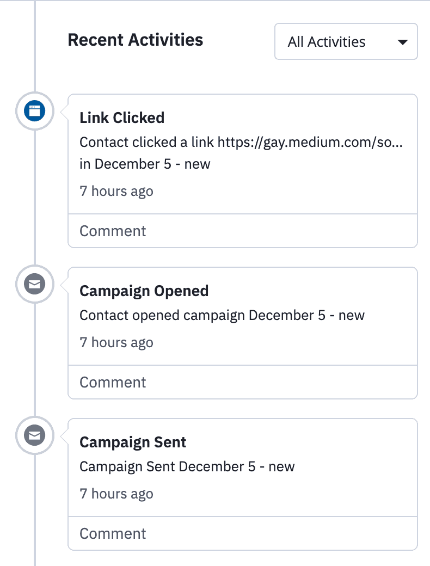
Task: Click the 'in December 5 - new' campaign text
Action: pos(145,164)
